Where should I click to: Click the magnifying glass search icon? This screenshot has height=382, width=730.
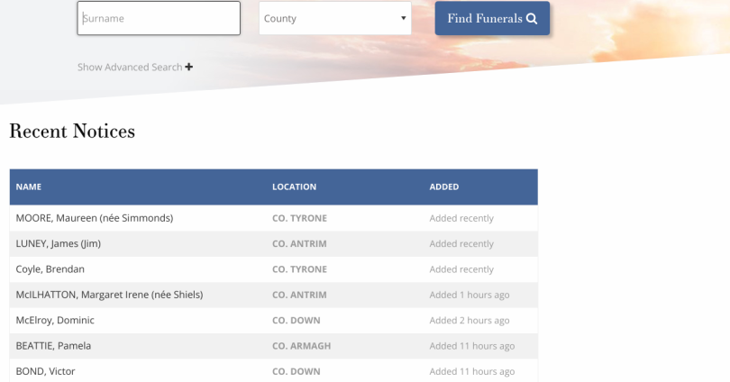click(x=532, y=19)
